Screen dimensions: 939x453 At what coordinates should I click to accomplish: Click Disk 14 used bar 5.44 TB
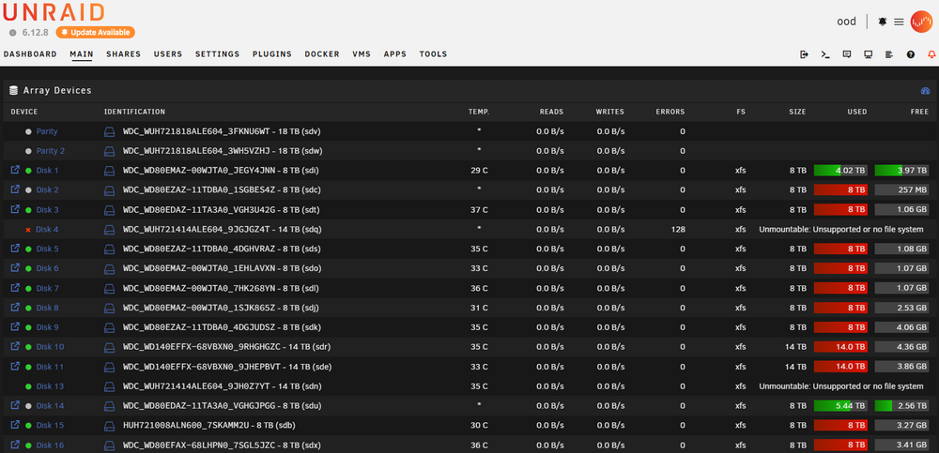point(840,406)
